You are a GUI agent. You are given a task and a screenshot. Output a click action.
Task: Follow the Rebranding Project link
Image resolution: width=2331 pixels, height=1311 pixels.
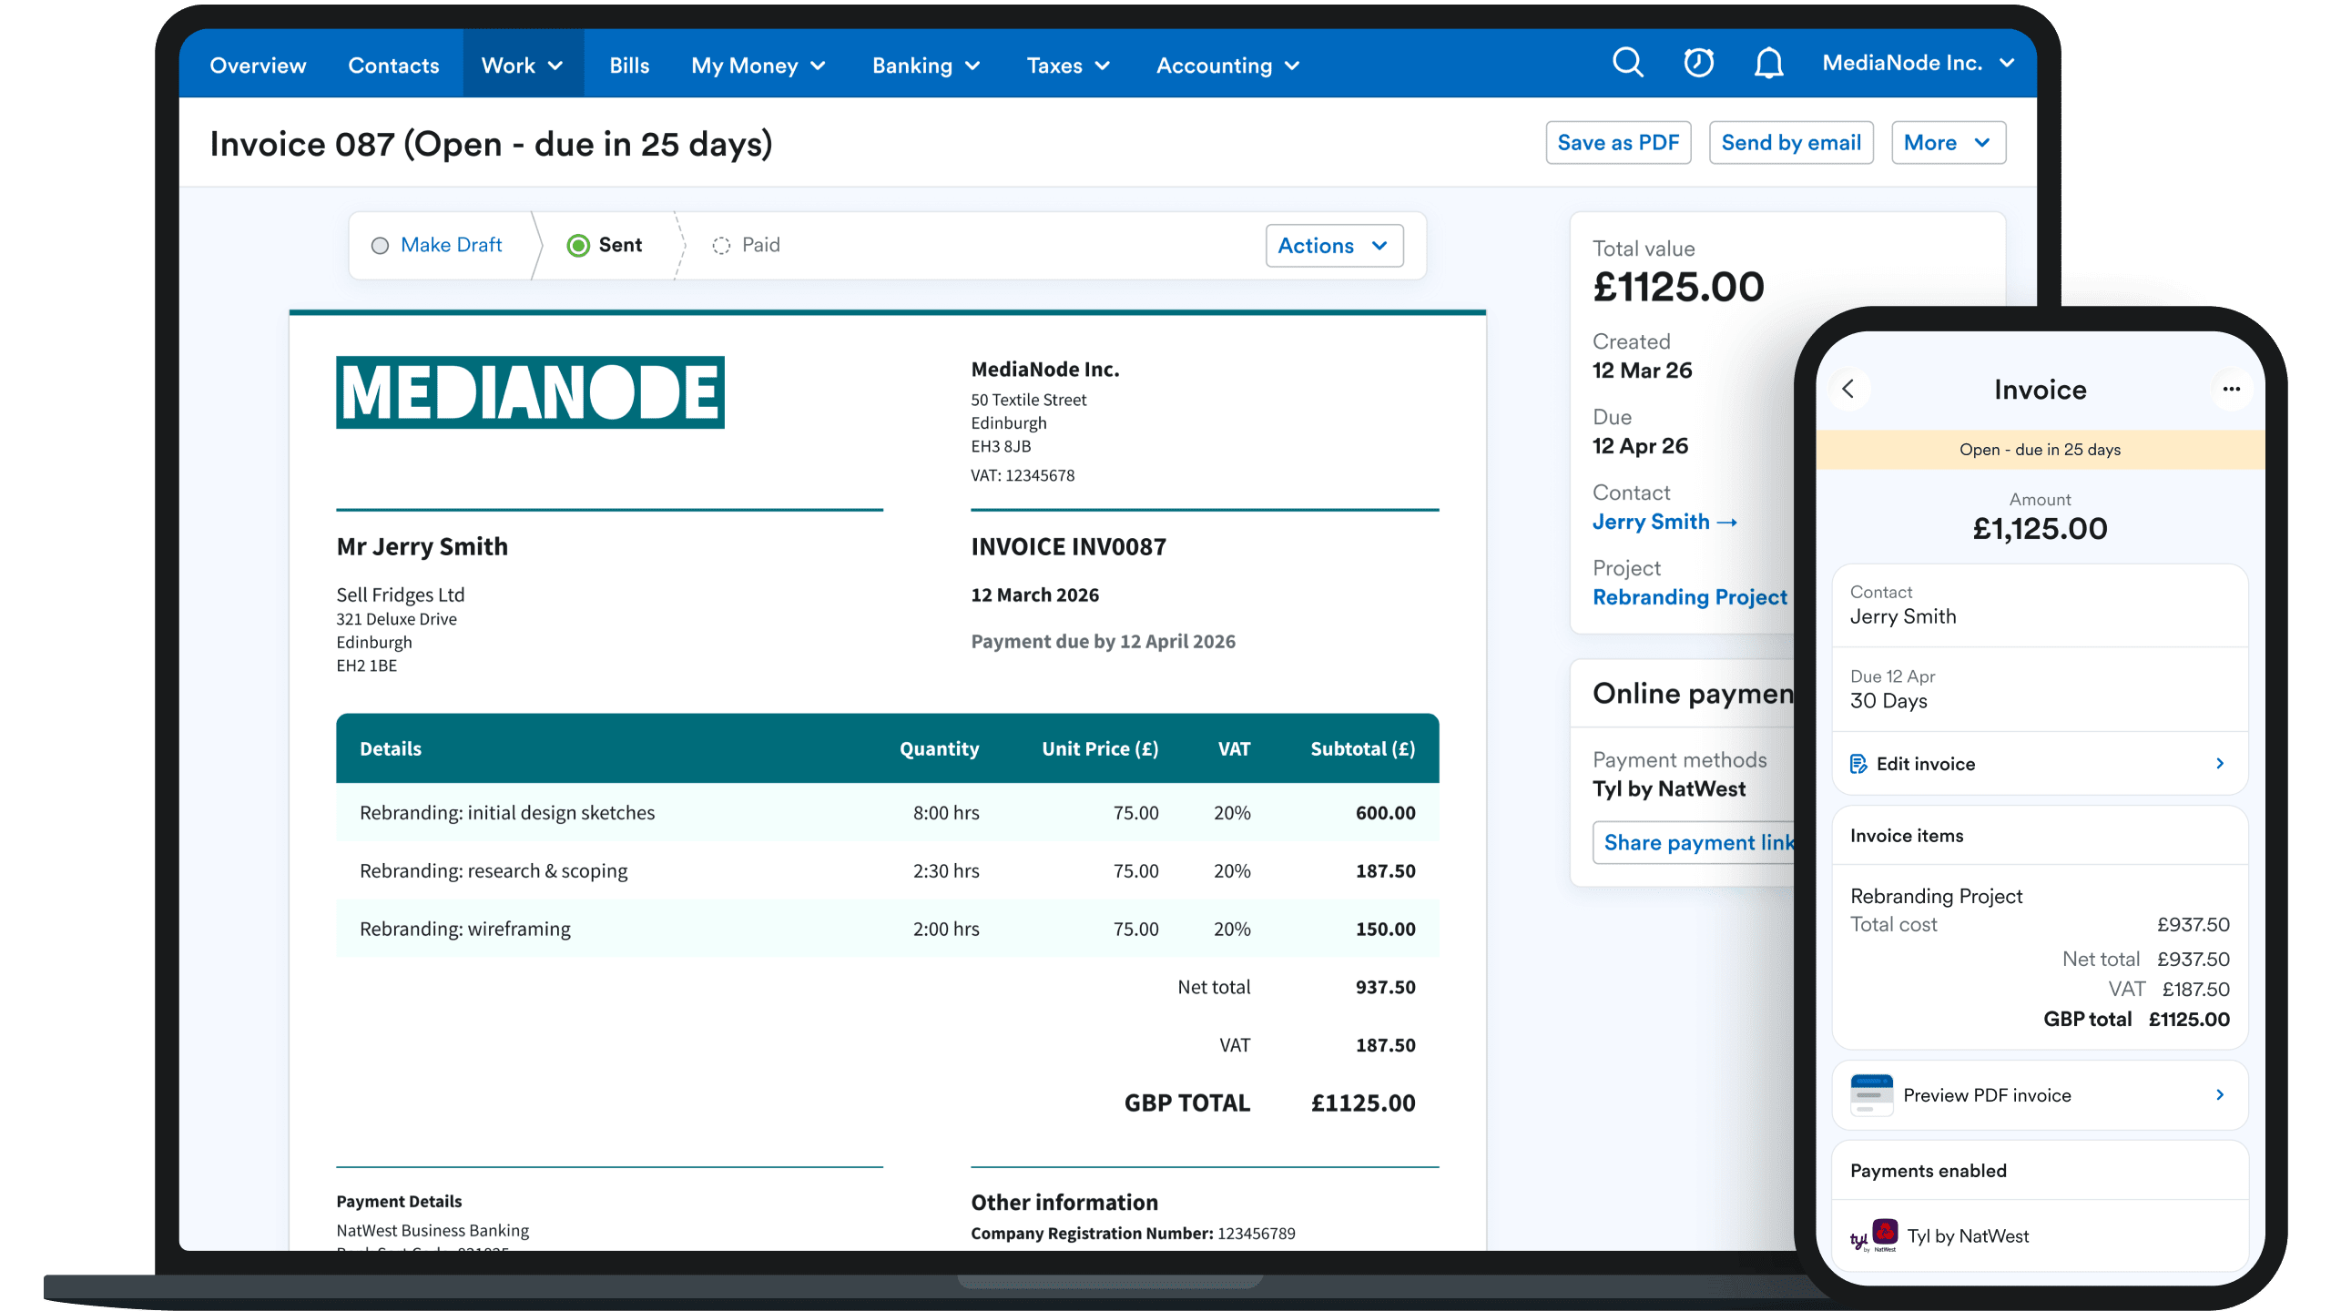click(1690, 597)
